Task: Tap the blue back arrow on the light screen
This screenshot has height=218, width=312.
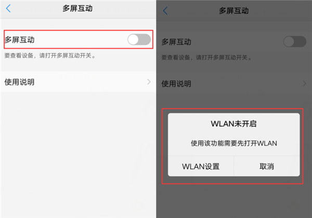Action: point(8,8)
